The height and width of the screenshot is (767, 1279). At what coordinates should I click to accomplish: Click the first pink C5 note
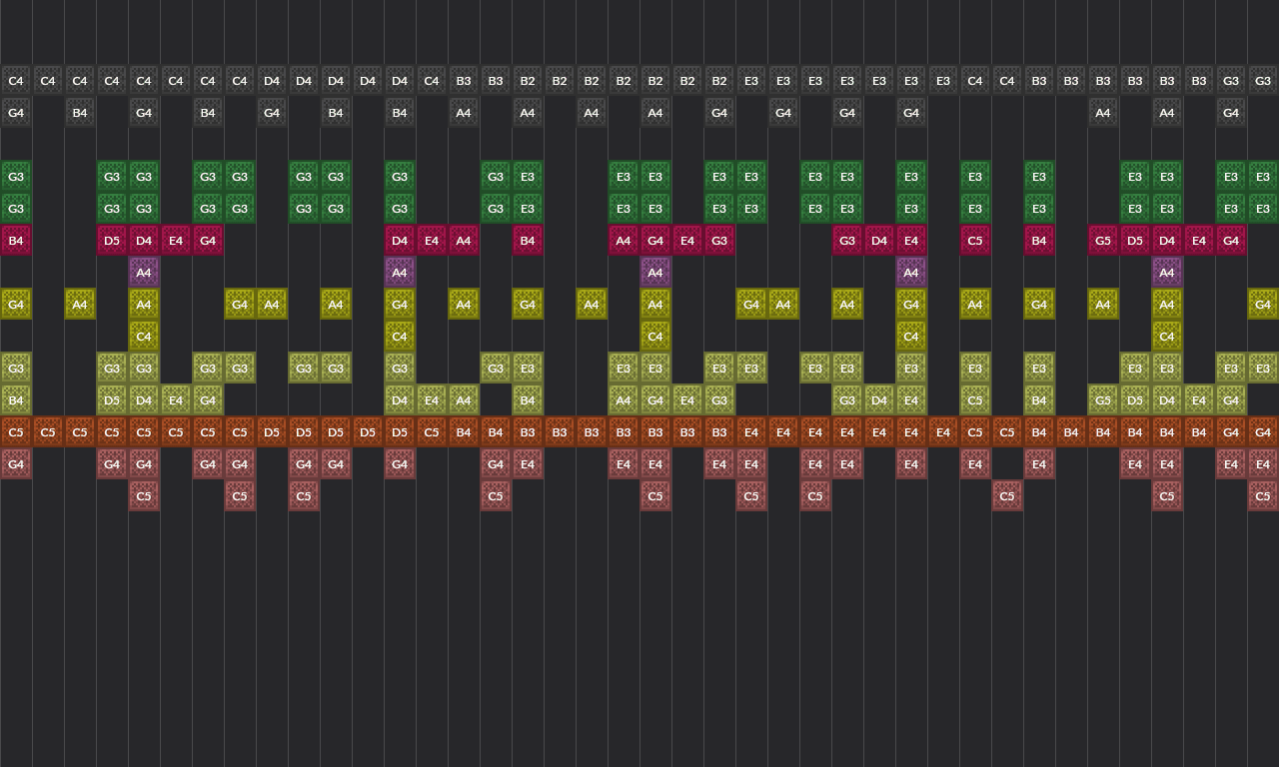144,495
